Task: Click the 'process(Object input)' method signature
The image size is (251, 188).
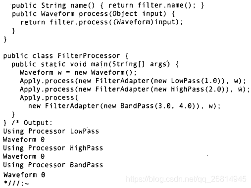Action: [122, 14]
